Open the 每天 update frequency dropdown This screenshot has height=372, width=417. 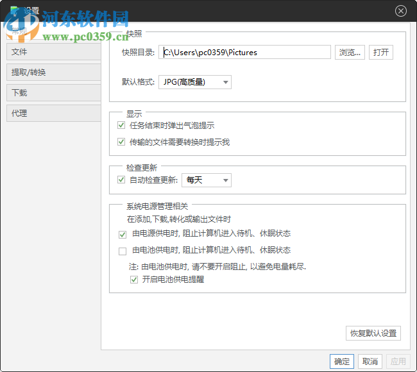[207, 180]
